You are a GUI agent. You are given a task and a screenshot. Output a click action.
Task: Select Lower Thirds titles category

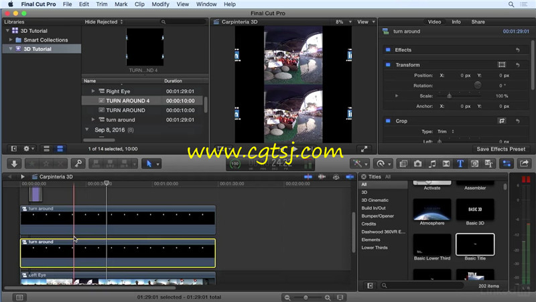pyautogui.click(x=375, y=248)
